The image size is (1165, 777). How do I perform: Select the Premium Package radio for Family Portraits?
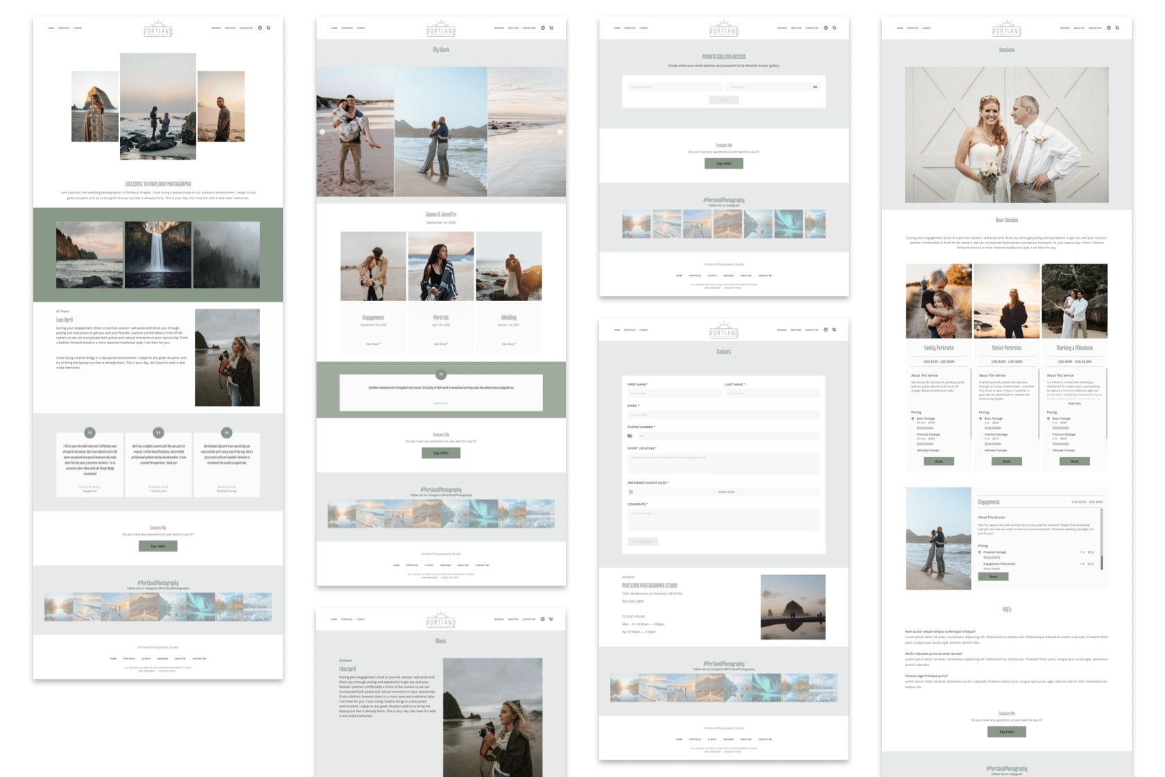[913, 434]
